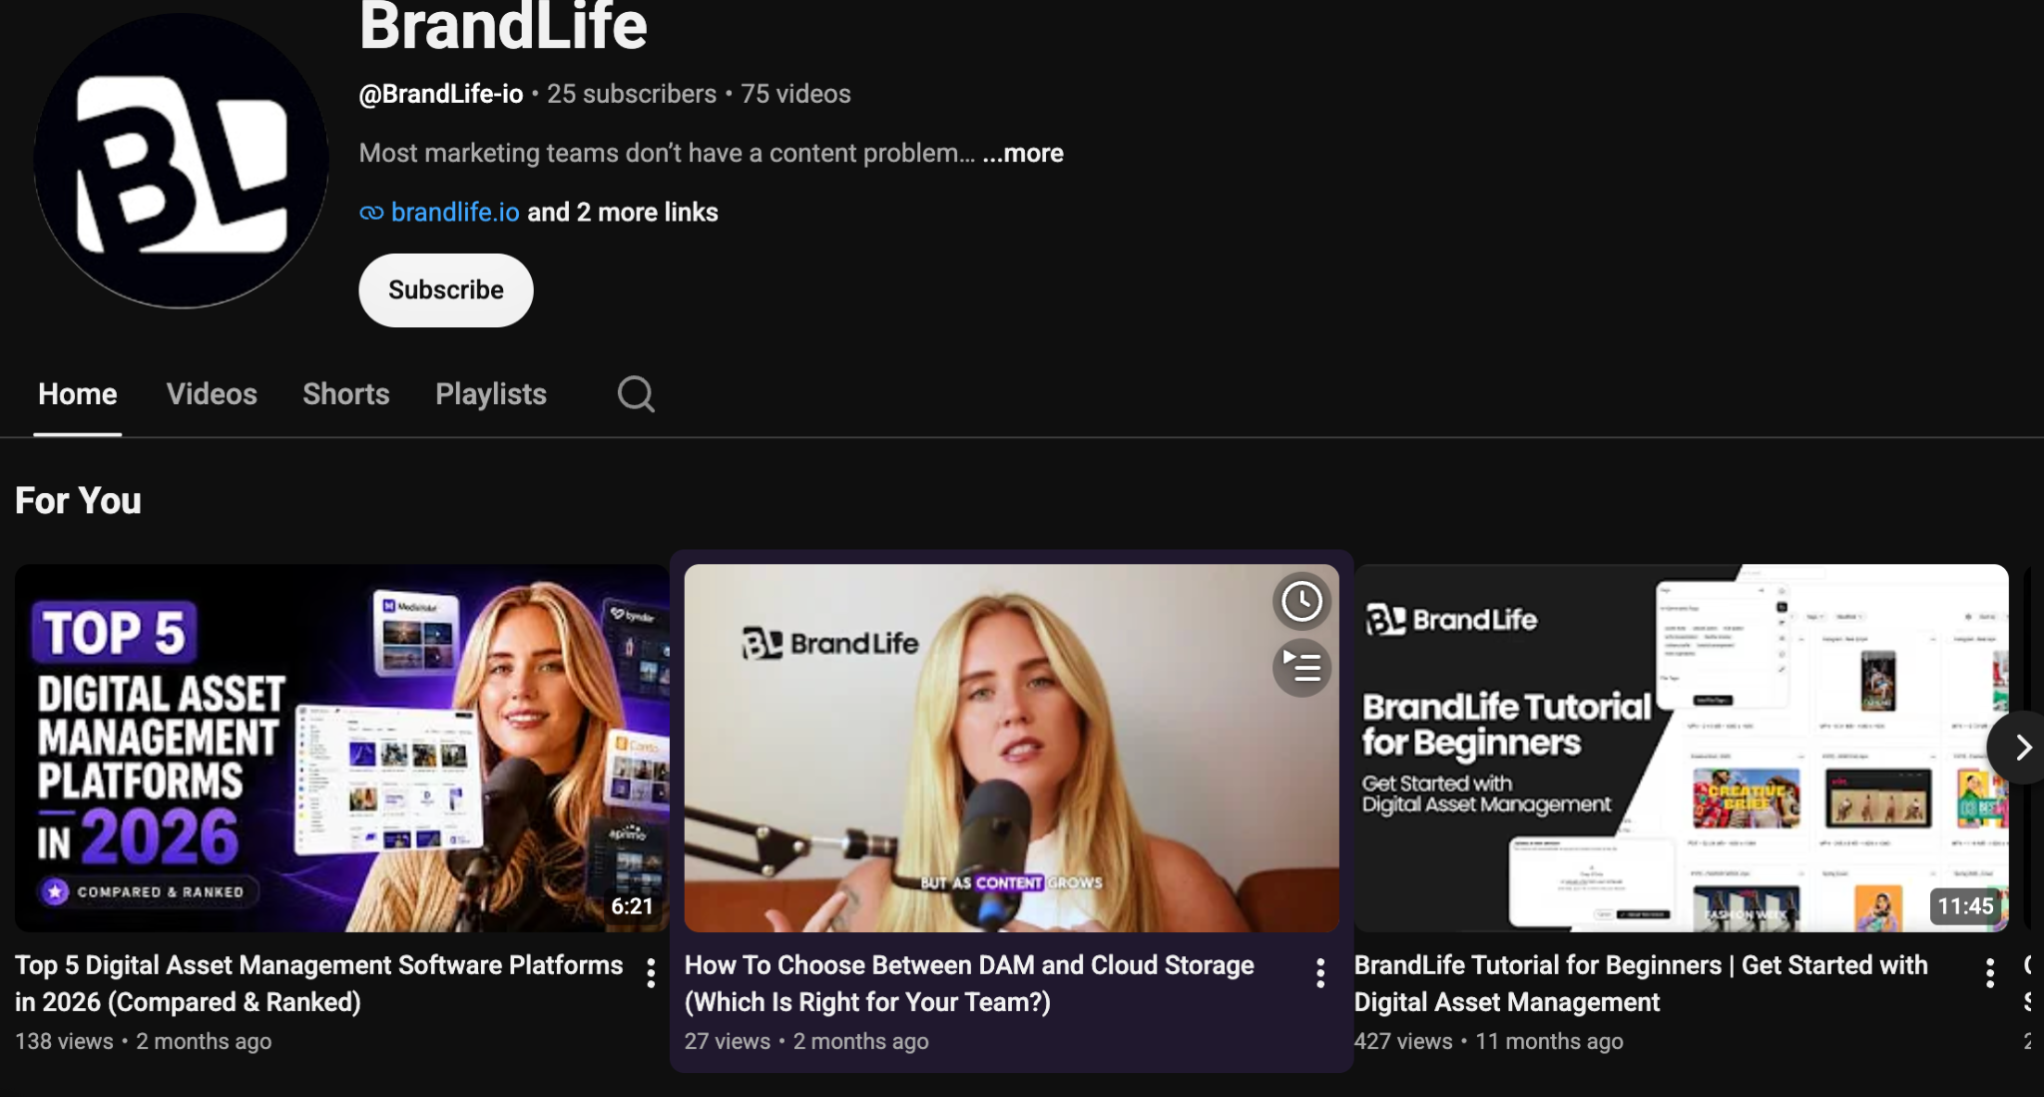Click '27 views • 2 months ago' text

pyautogui.click(x=806, y=1041)
